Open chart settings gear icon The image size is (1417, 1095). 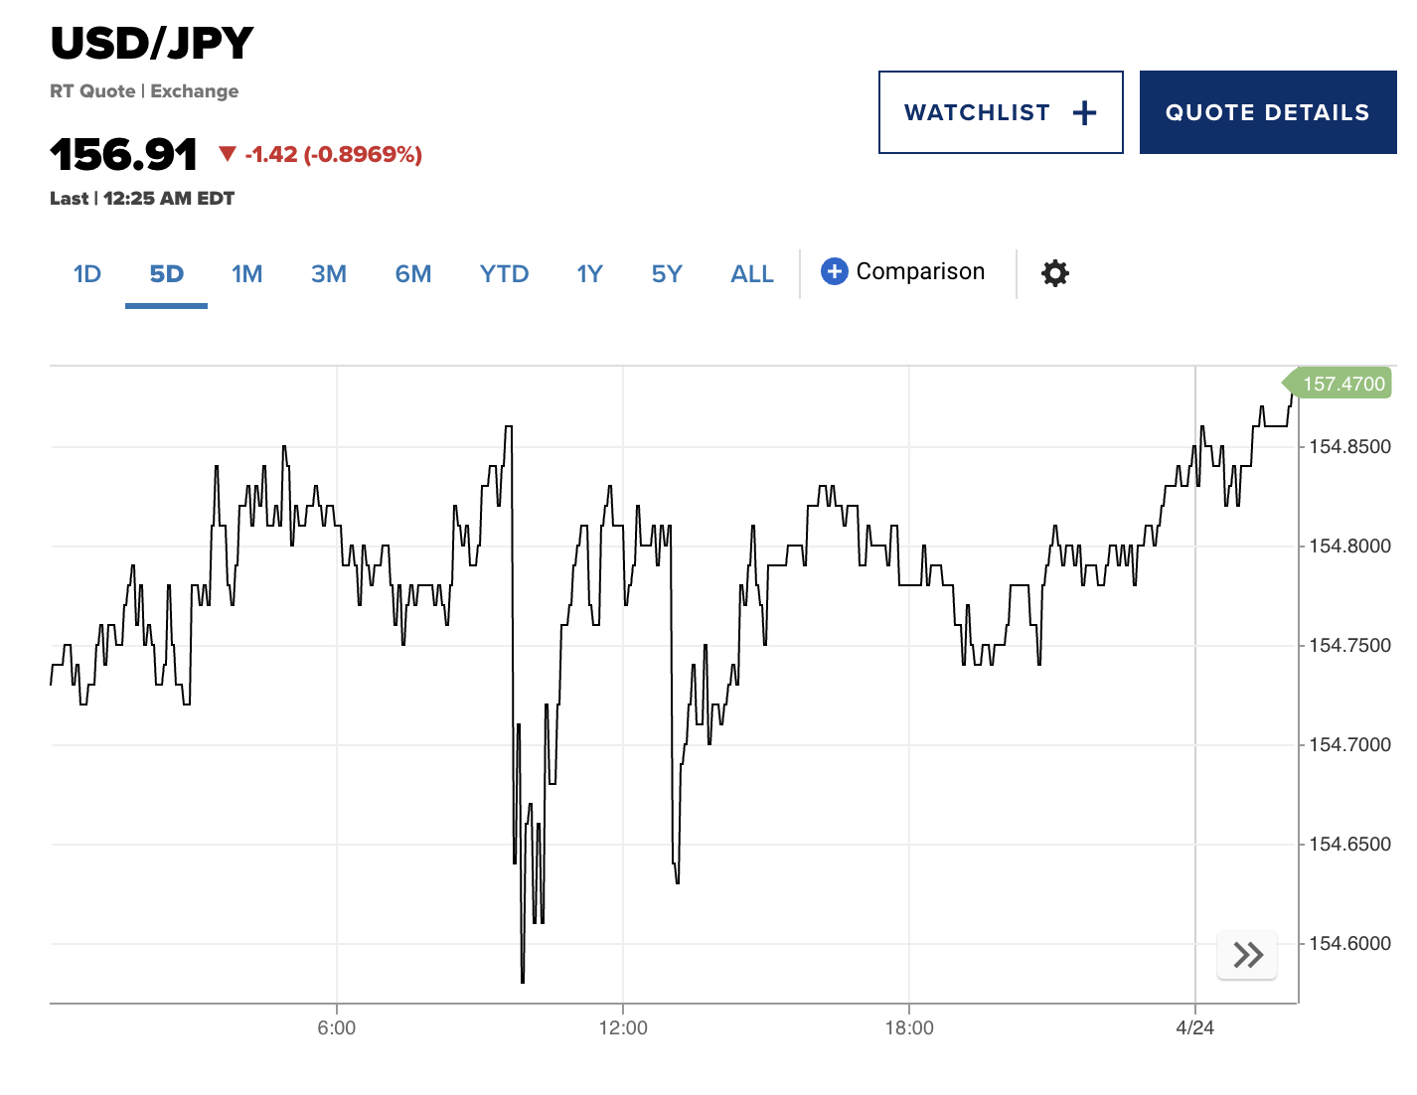coord(1054,273)
